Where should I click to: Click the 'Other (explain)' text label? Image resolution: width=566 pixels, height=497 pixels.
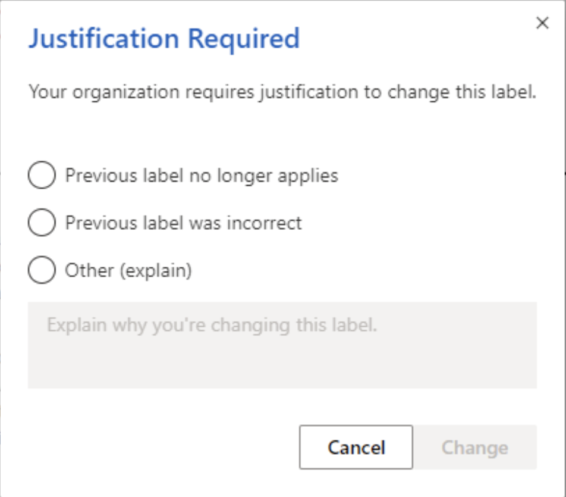pos(128,271)
